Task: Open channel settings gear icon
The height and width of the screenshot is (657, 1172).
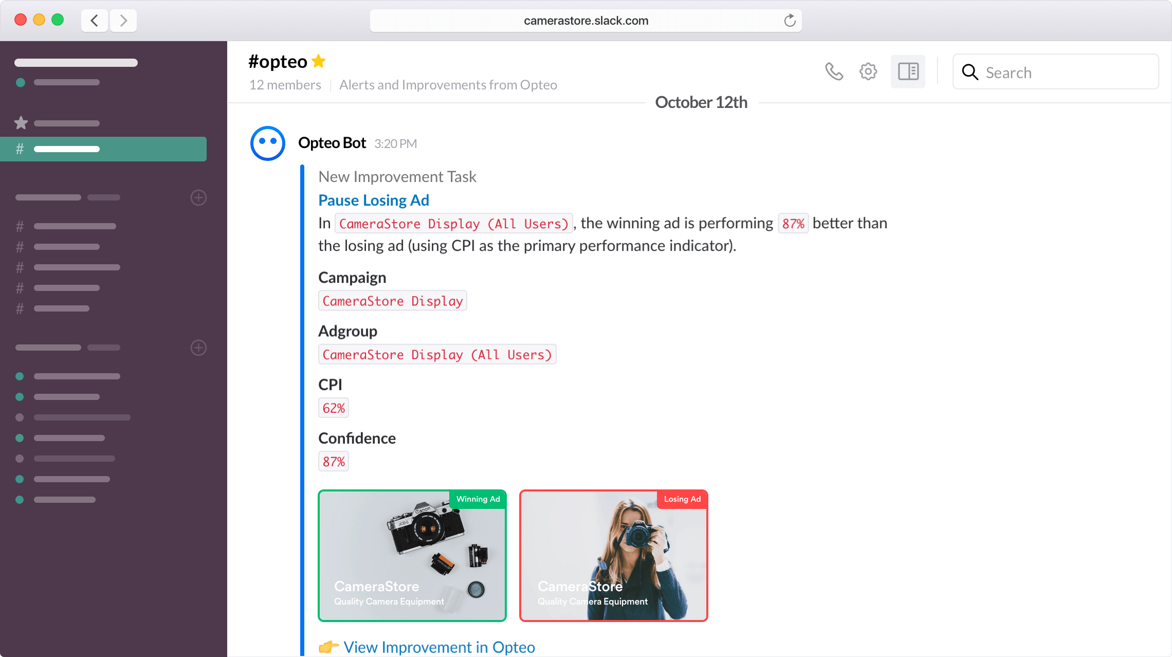Action: (x=868, y=71)
